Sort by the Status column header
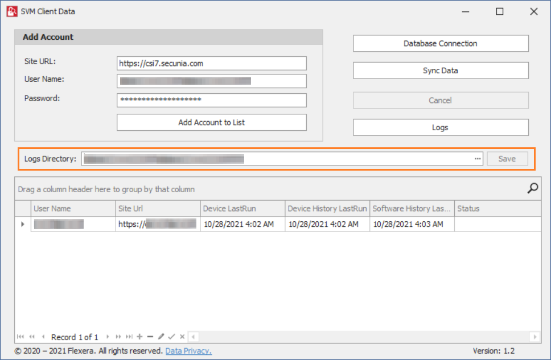The height and width of the screenshot is (360, 551). pyautogui.click(x=497, y=209)
